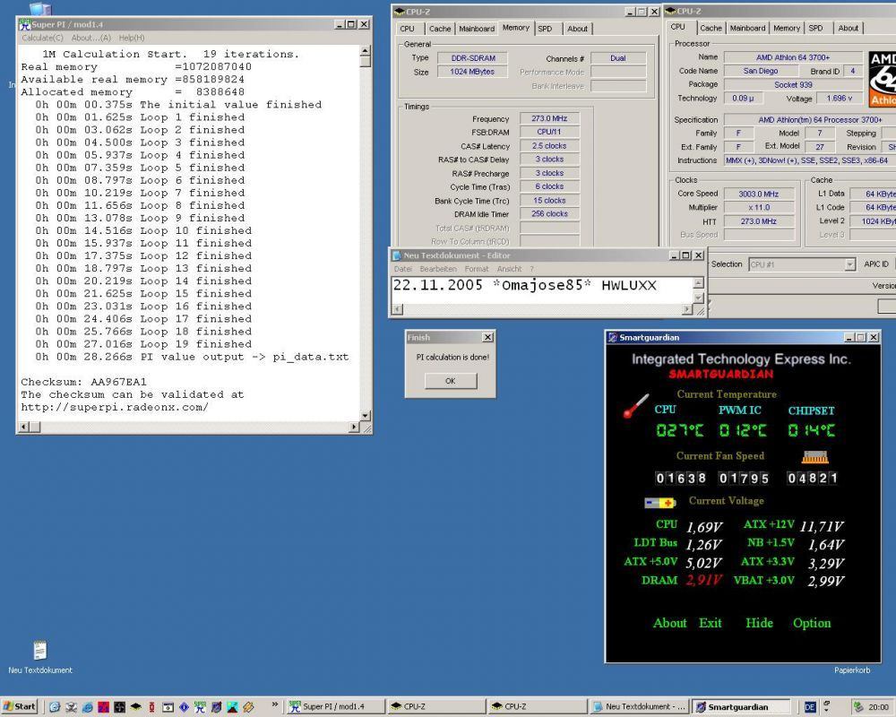
Task: Open the Neu Textdokument desktop icon
Action: pyautogui.click(x=40, y=658)
